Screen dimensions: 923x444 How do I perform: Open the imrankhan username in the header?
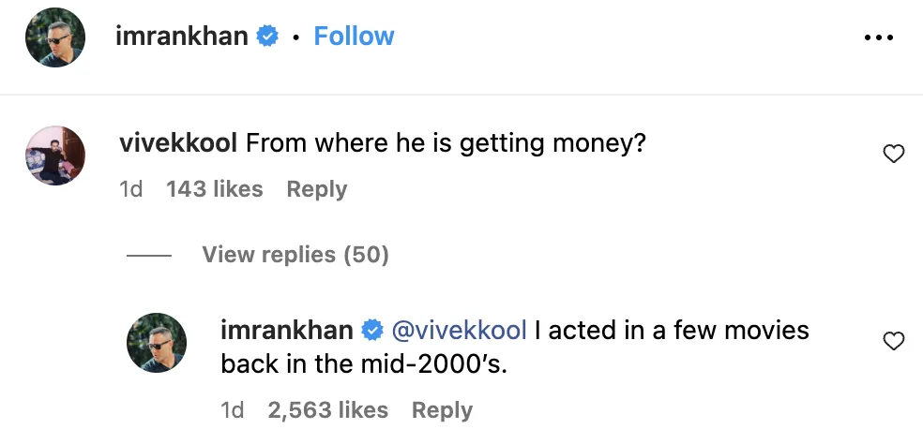181,37
